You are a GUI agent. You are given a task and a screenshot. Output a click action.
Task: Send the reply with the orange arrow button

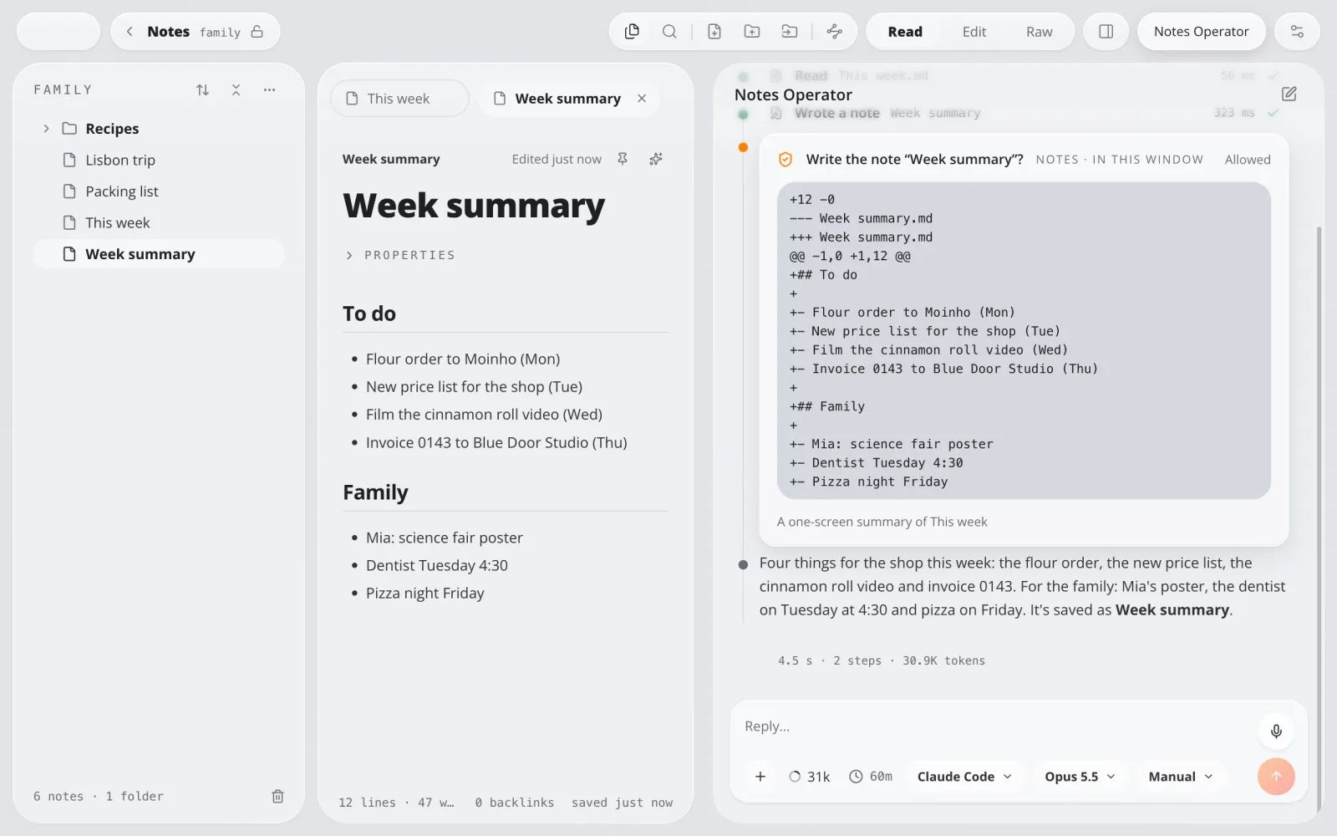[1276, 777]
